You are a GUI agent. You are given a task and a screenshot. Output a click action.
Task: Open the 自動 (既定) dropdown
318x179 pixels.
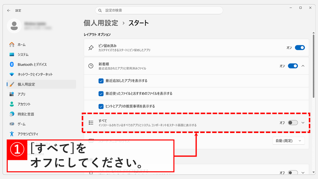coord(288,141)
